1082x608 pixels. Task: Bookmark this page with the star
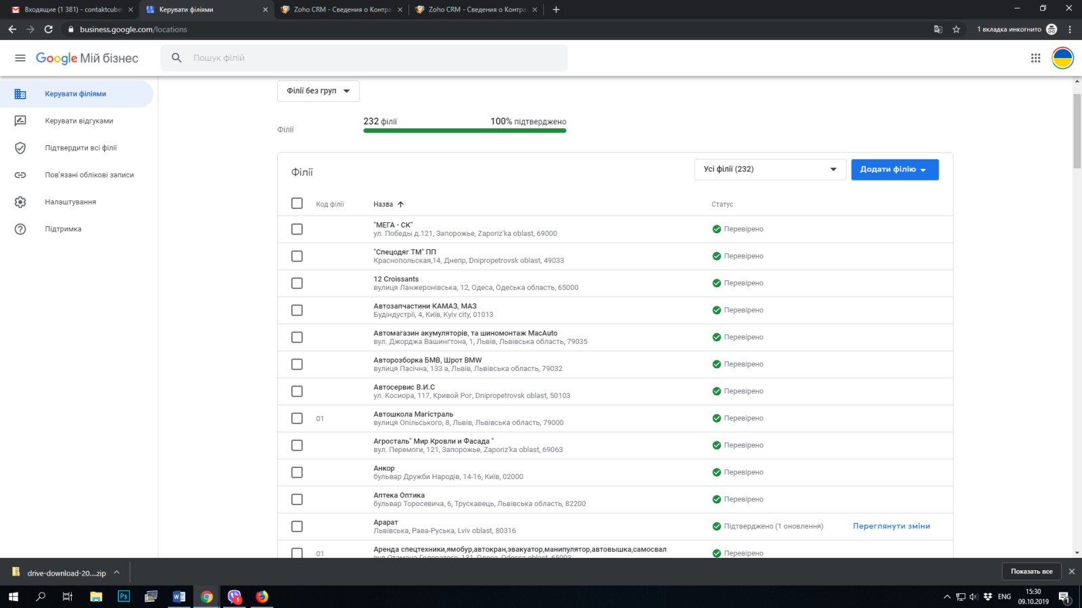click(956, 29)
